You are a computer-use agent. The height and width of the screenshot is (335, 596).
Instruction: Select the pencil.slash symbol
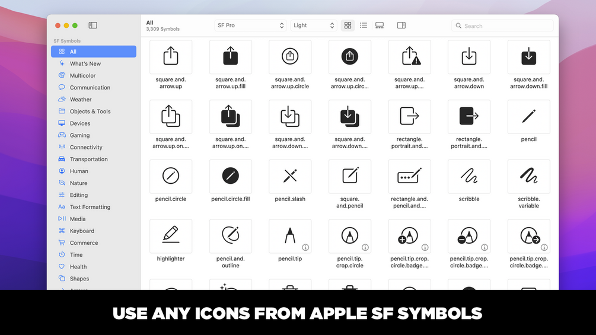[x=290, y=176]
